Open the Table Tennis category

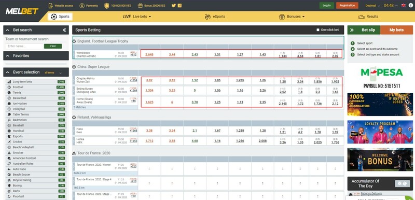(36, 115)
